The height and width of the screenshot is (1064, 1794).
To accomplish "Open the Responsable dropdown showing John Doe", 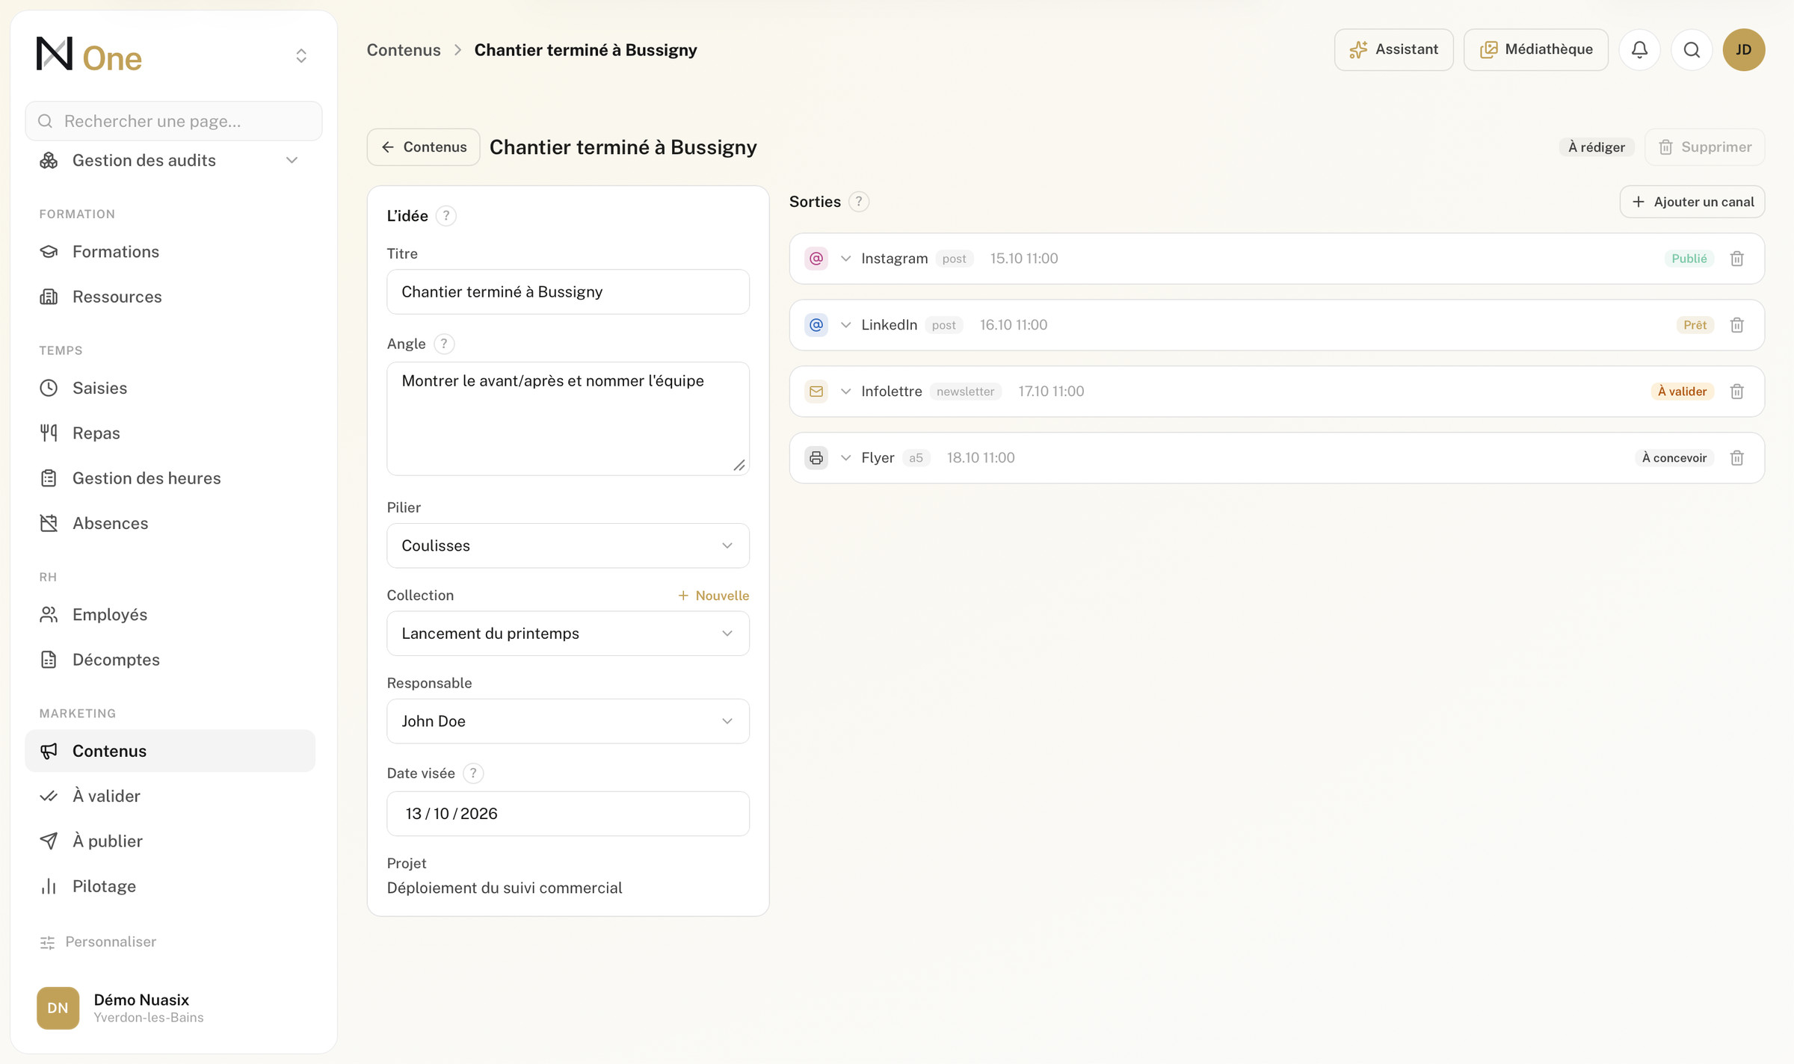I will point(568,721).
